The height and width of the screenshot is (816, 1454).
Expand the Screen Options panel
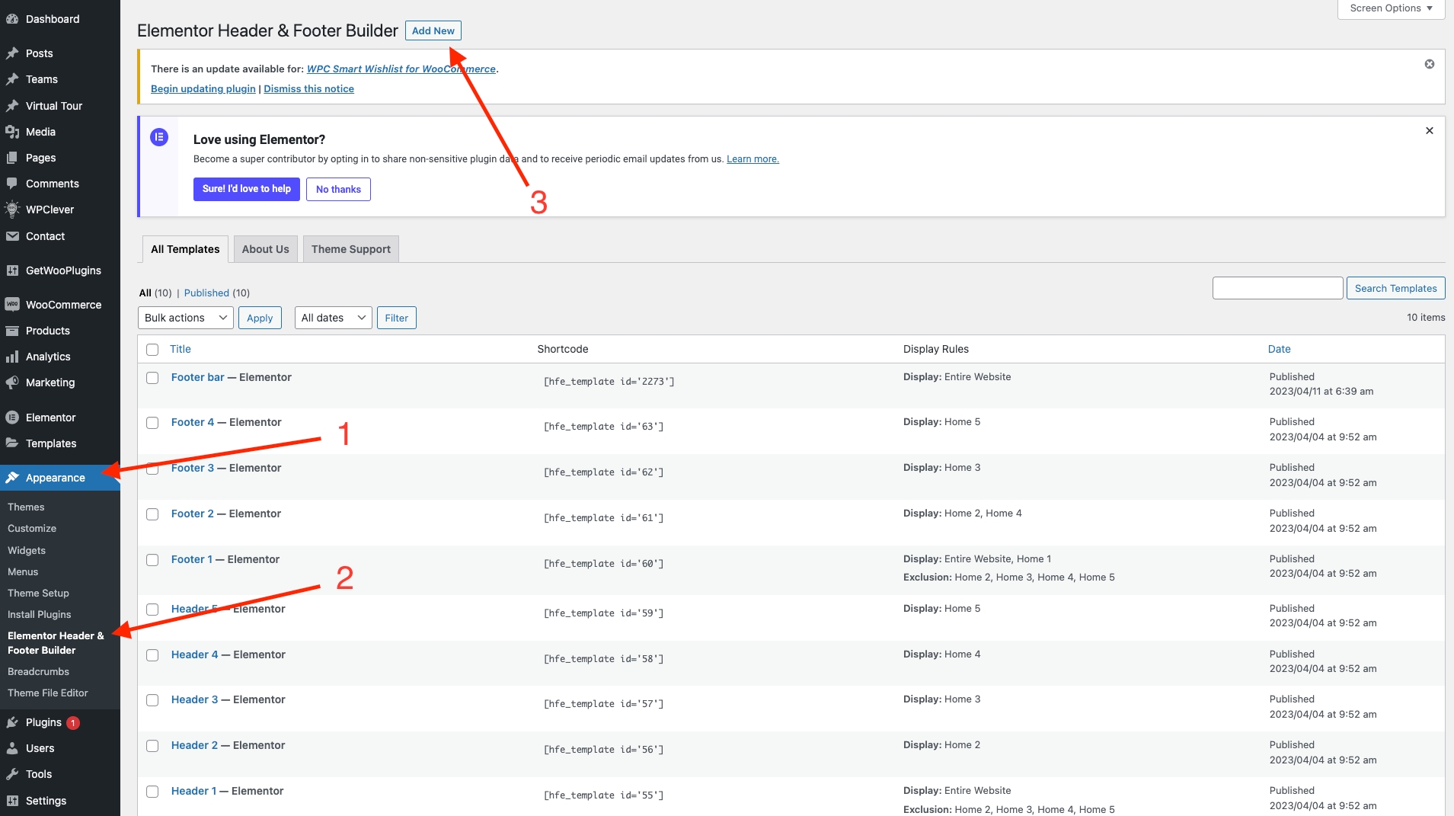point(1391,8)
